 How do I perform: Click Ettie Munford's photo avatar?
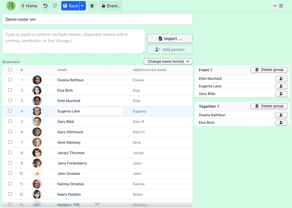click(x=37, y=100)
